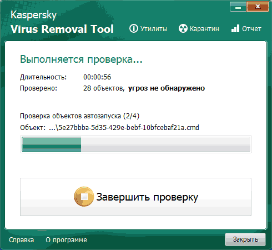Viewport: 272px width, 250px height.
Task: Click the info icon beside Утилиты
Action: click(134, 29)
